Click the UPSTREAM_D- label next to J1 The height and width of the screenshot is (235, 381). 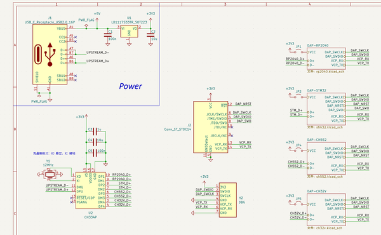pyautogui.click(x=98, y=53)
